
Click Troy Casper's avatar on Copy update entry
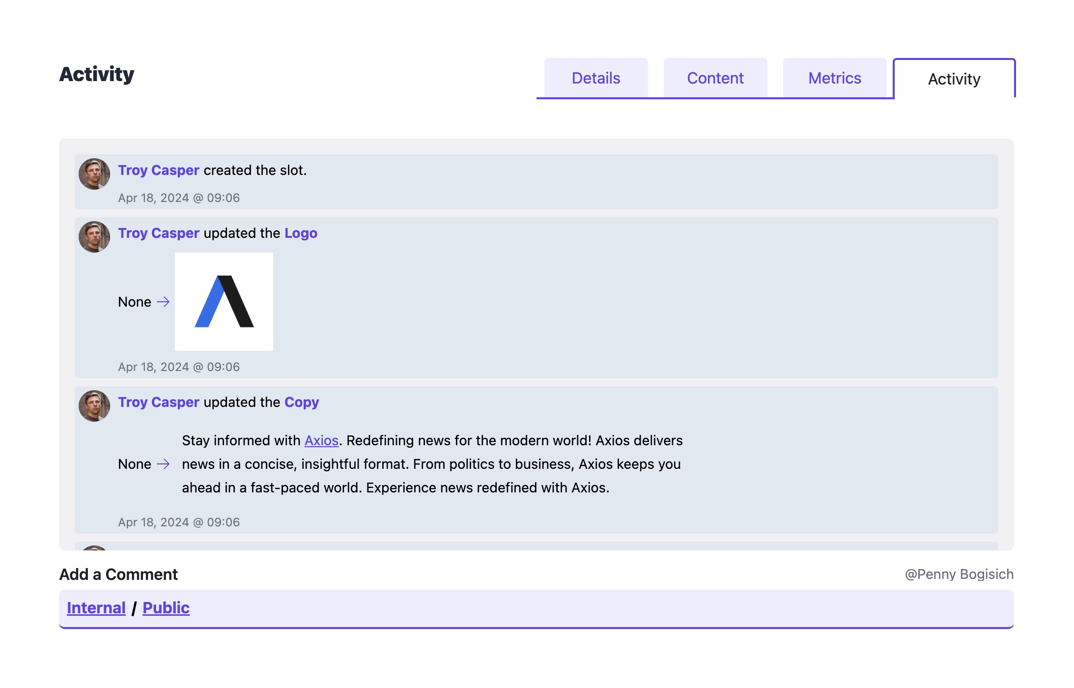click(94, 406)
